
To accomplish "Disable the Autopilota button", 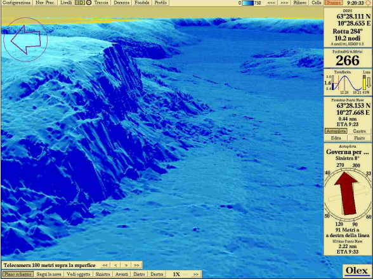I will tap(336, 131).
